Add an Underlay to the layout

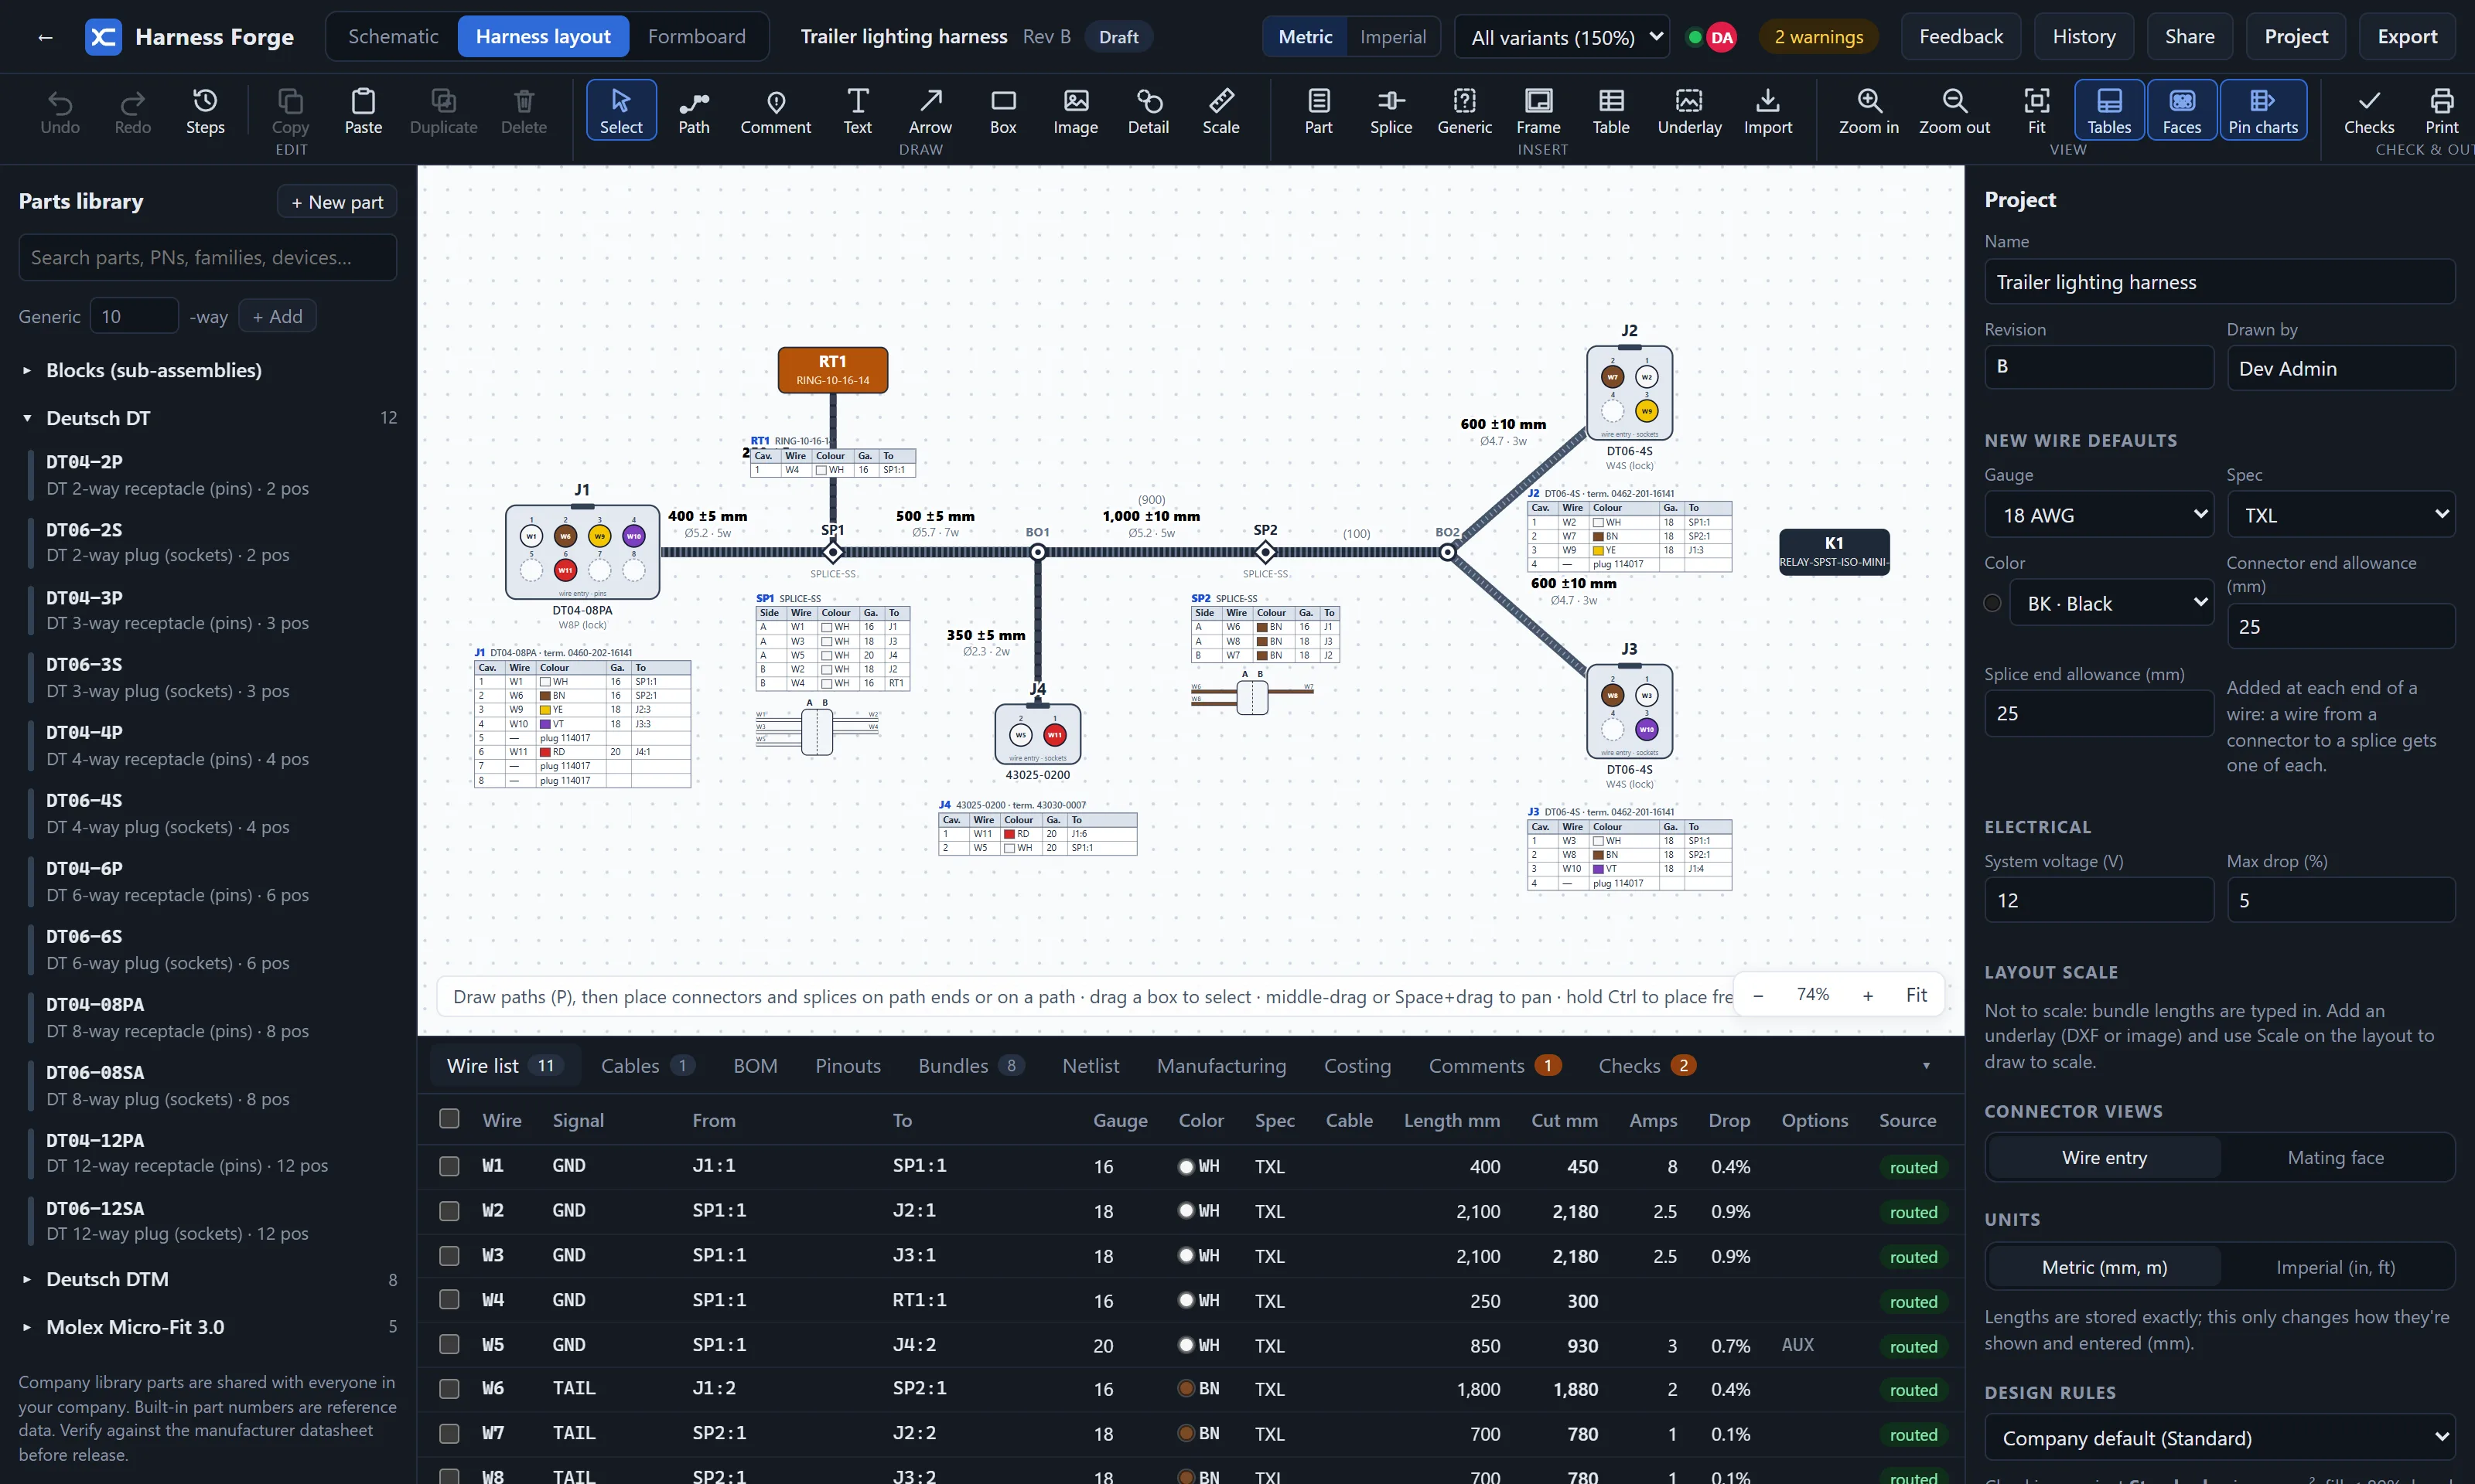(x=1688, y=110)
